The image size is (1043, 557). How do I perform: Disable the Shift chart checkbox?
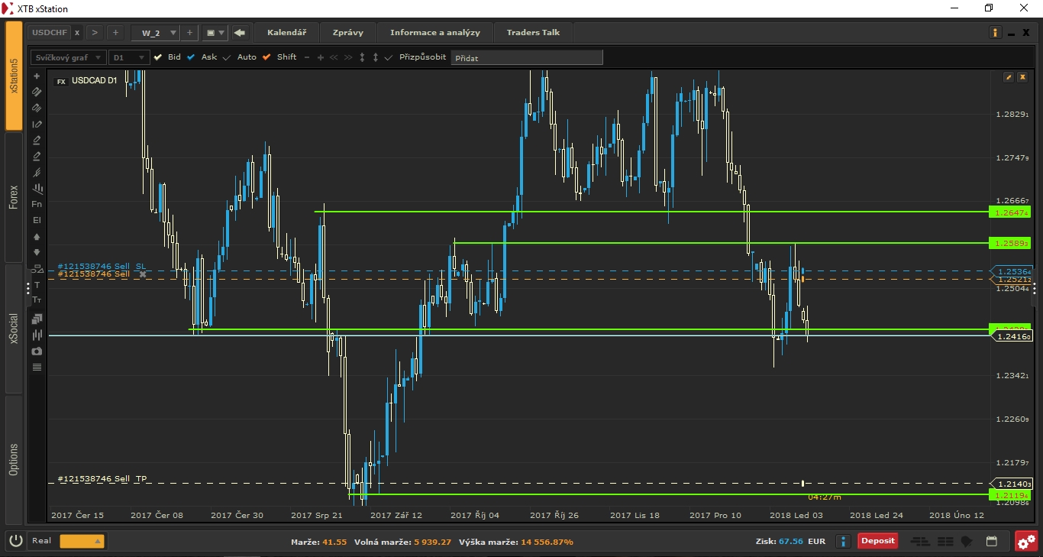[266, 57]
